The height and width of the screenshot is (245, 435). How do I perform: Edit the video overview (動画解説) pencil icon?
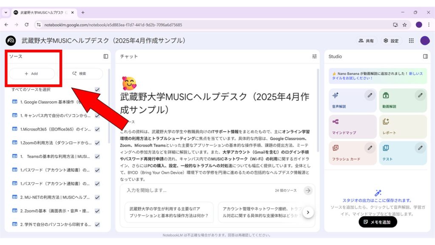click(420, 95)
